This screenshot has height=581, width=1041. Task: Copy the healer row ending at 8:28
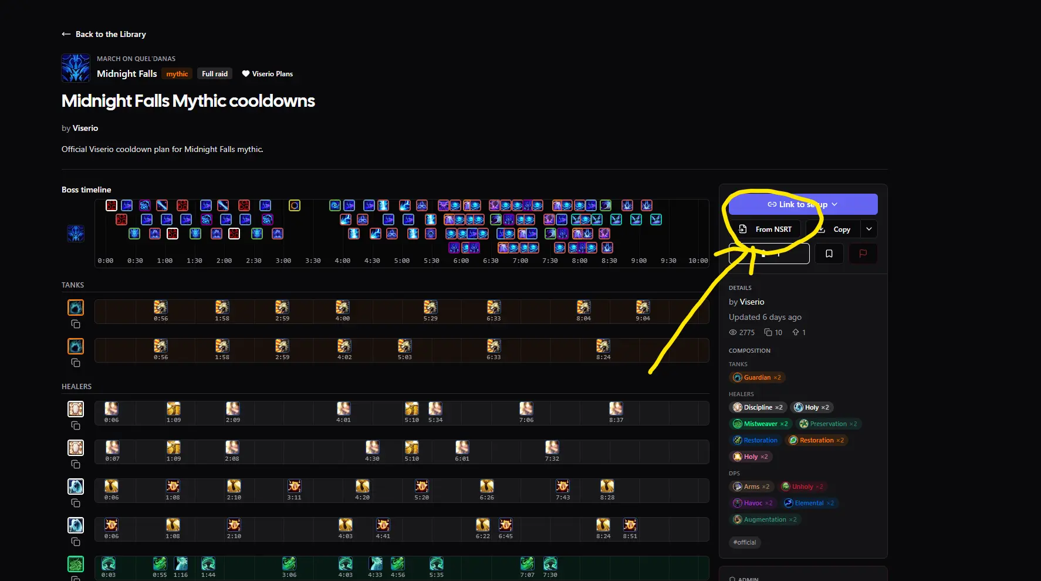pos(76,504)
